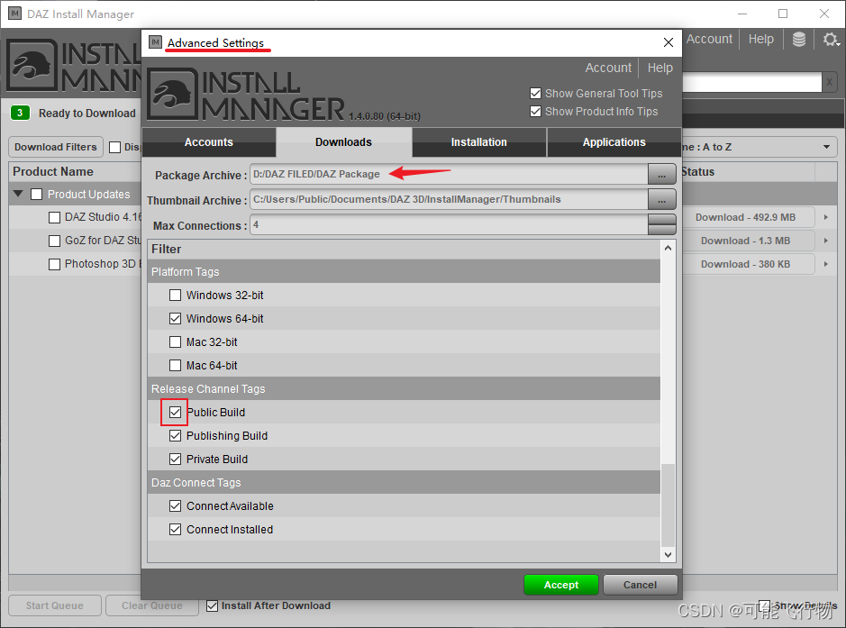Click the Clear Queue button

point(151,605)
